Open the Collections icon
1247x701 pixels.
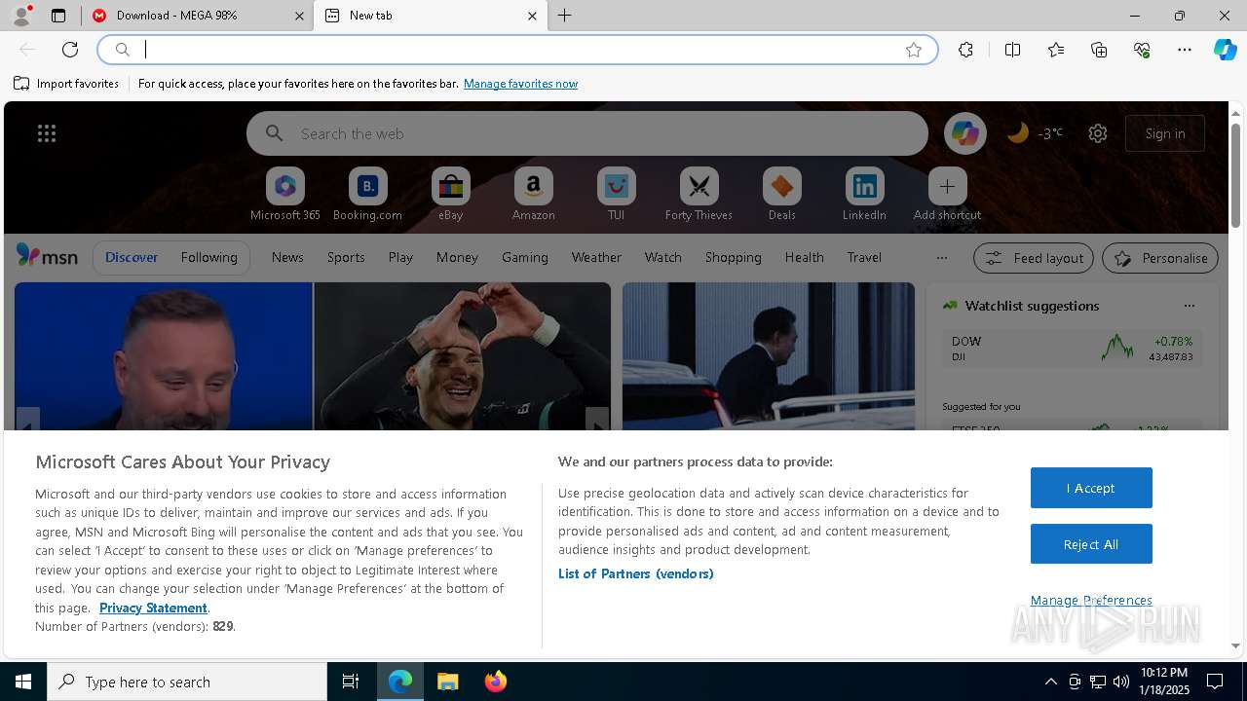1099,50
